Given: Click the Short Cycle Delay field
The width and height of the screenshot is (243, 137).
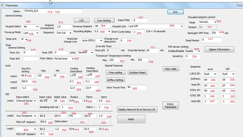Looking at the screenshot, I should (x=138, y=32).
